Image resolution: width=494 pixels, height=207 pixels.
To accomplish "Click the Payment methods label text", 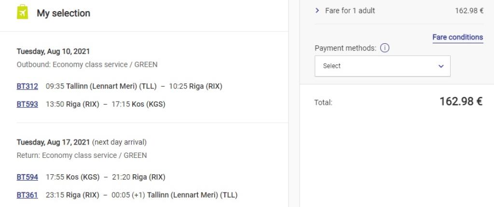I will [x=345, y=48].
